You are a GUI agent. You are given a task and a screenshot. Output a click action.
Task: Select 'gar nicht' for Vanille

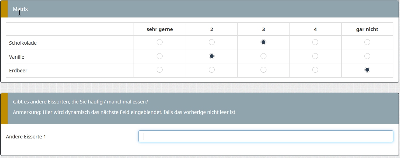coord(367,56)
